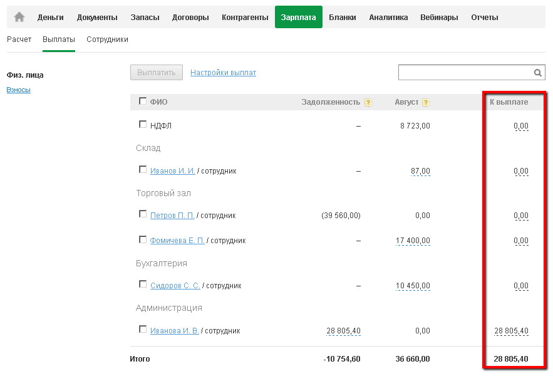Click the 28 805,40 payout amount for Иванова

511,331
